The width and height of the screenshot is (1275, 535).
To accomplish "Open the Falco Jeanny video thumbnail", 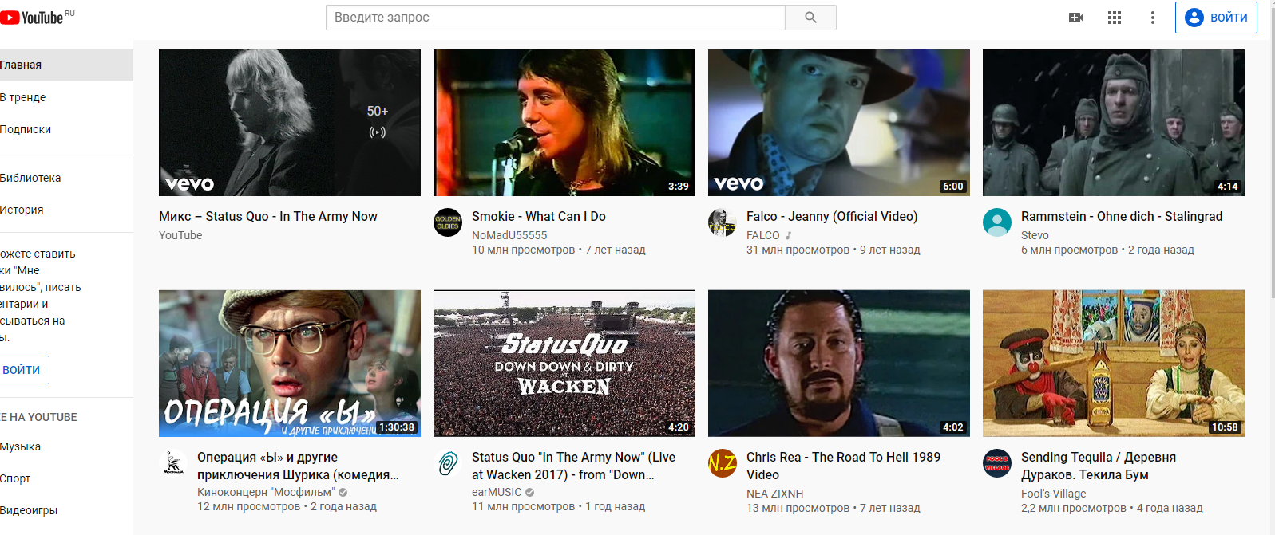I will coord(839,123).
